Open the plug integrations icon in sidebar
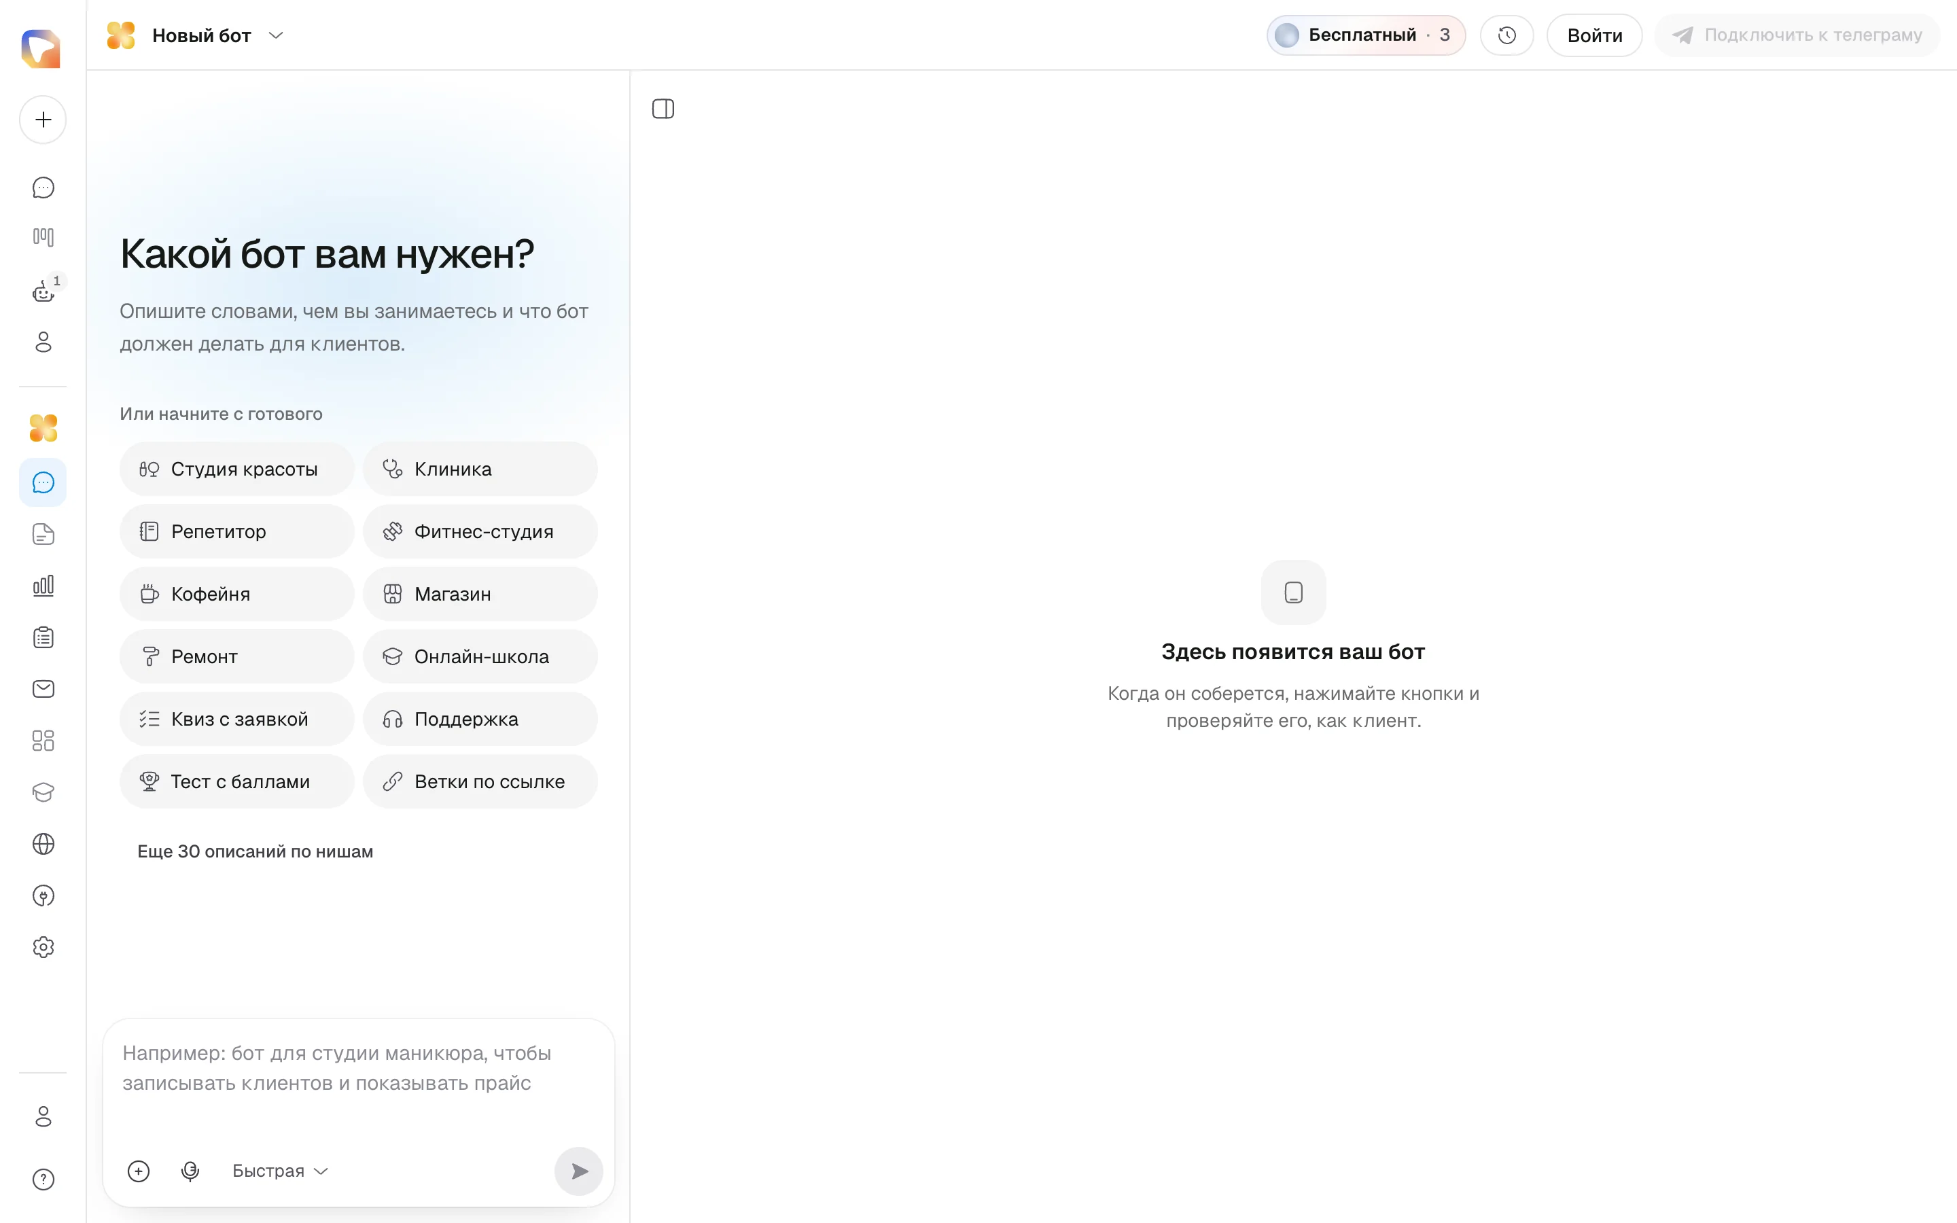 (x=43, y=896)
